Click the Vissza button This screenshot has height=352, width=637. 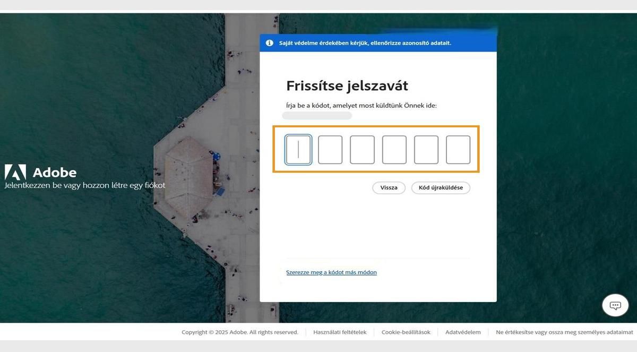click(x=389, y=187)
